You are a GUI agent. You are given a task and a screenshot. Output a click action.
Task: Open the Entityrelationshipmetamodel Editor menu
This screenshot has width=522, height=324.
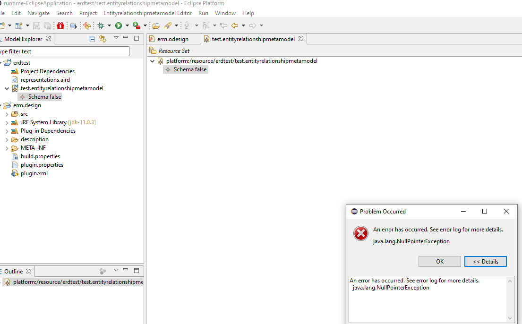click(x=147, y=13)
